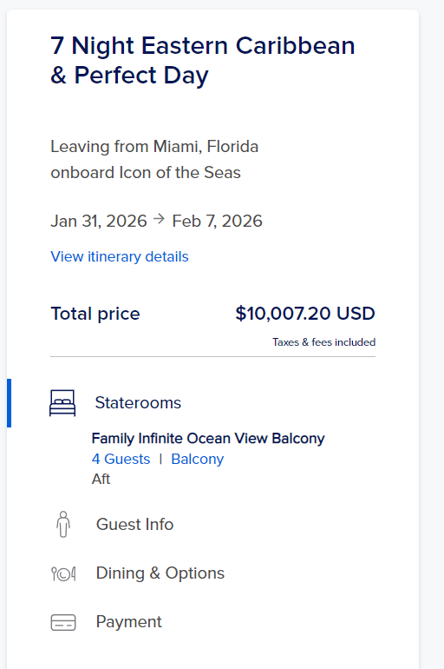Click the Taxes & fees included note
444x669 pixels.
324,342
